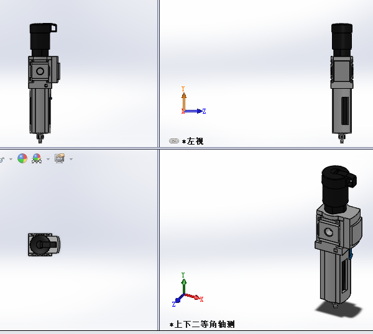Image resolution: width=373 pixels, height=334 pixels.
Task: Expand the dropdown arrow left of Edit Appearance
Action: pos(11,159)
